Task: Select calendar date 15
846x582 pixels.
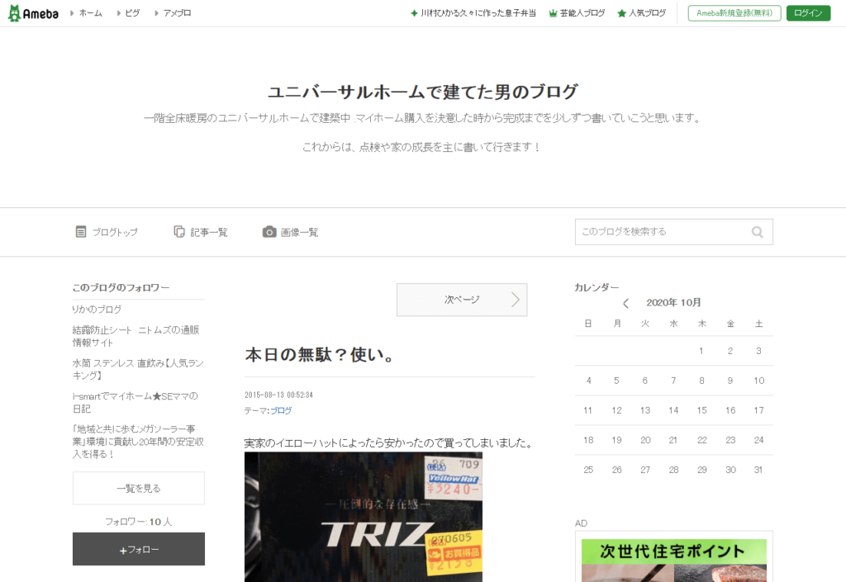Action: pyautogui.click(x=701, y=410)
